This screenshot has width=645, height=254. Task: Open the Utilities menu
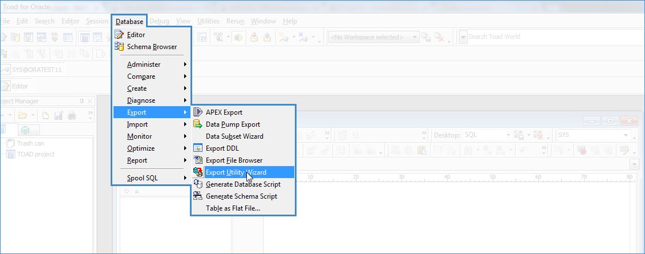click(208, 22)
